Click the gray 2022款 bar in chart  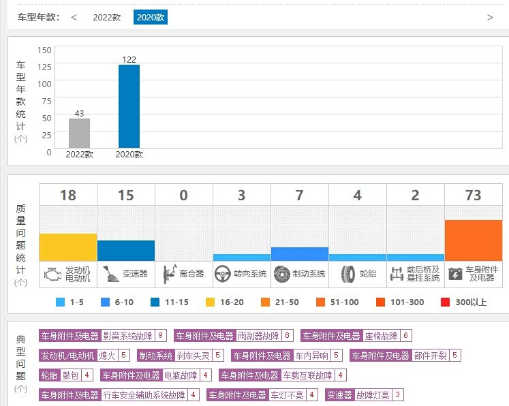(x=79, y=133)
